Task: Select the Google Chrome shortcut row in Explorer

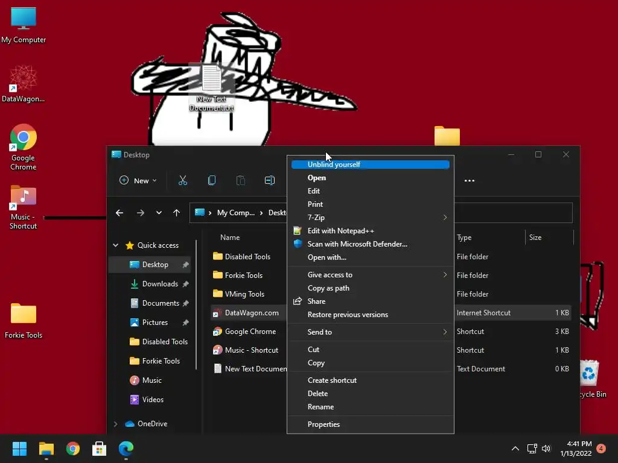Action: tap(249, 332)
